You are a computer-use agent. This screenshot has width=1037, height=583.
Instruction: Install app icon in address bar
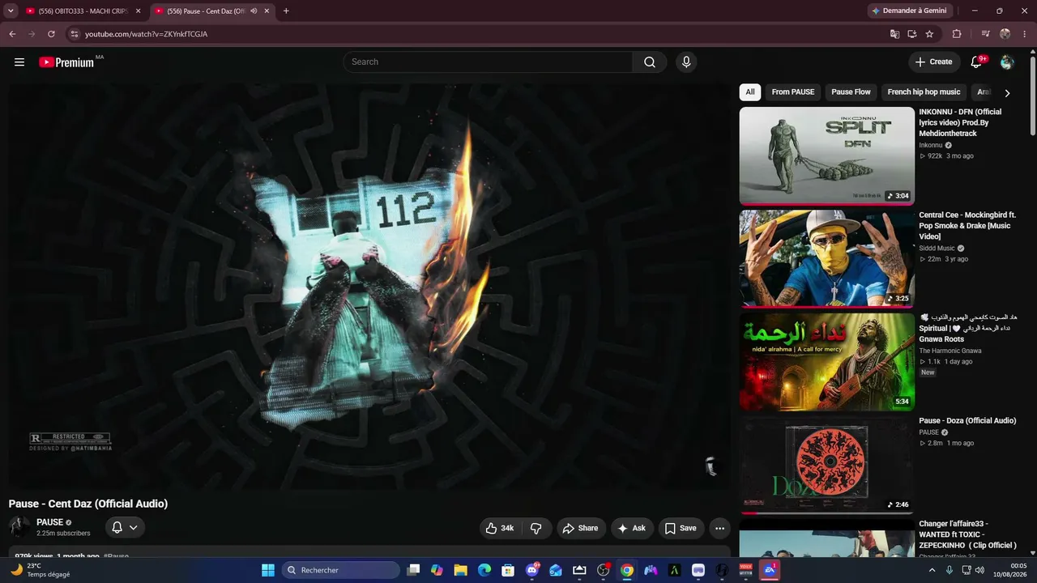pyautogui.click(x=912, y=34)
